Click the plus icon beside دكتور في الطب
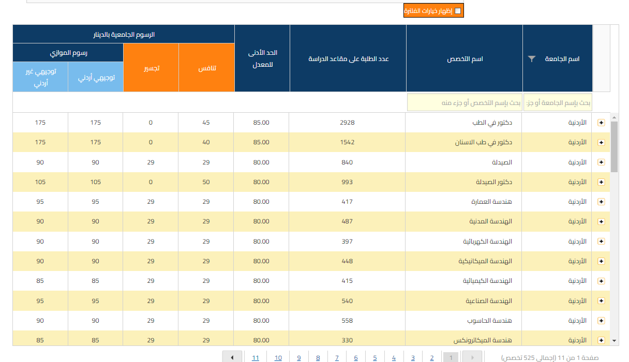 pyautogui.click(x=601, y=123)
